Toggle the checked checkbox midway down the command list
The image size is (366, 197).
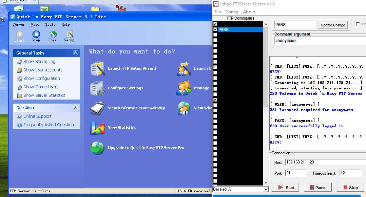[215, 100]
